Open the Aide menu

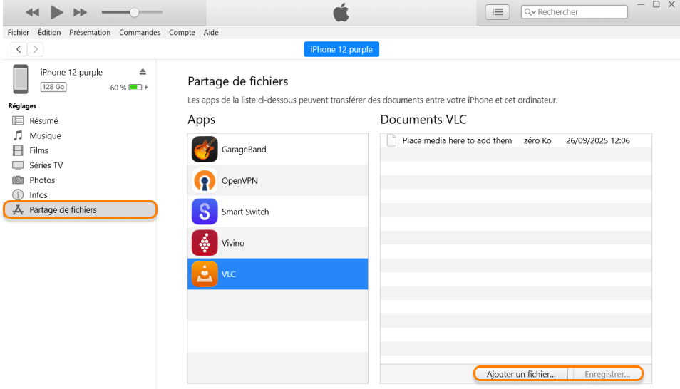point(211,33)
